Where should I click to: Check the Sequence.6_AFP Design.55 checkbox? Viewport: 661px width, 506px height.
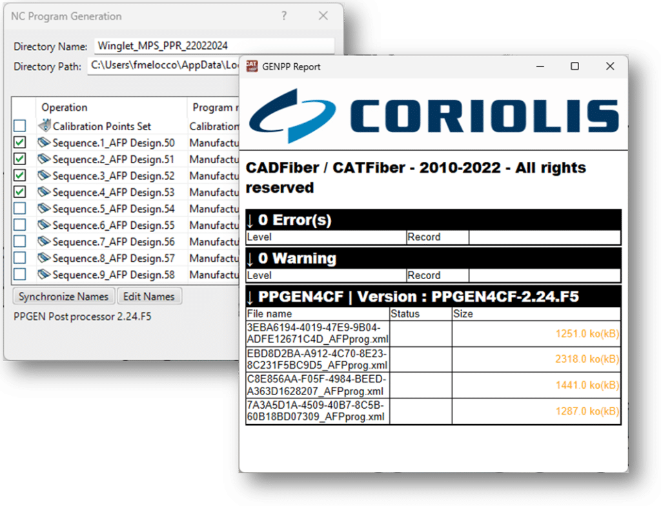[x=20, y=225]
